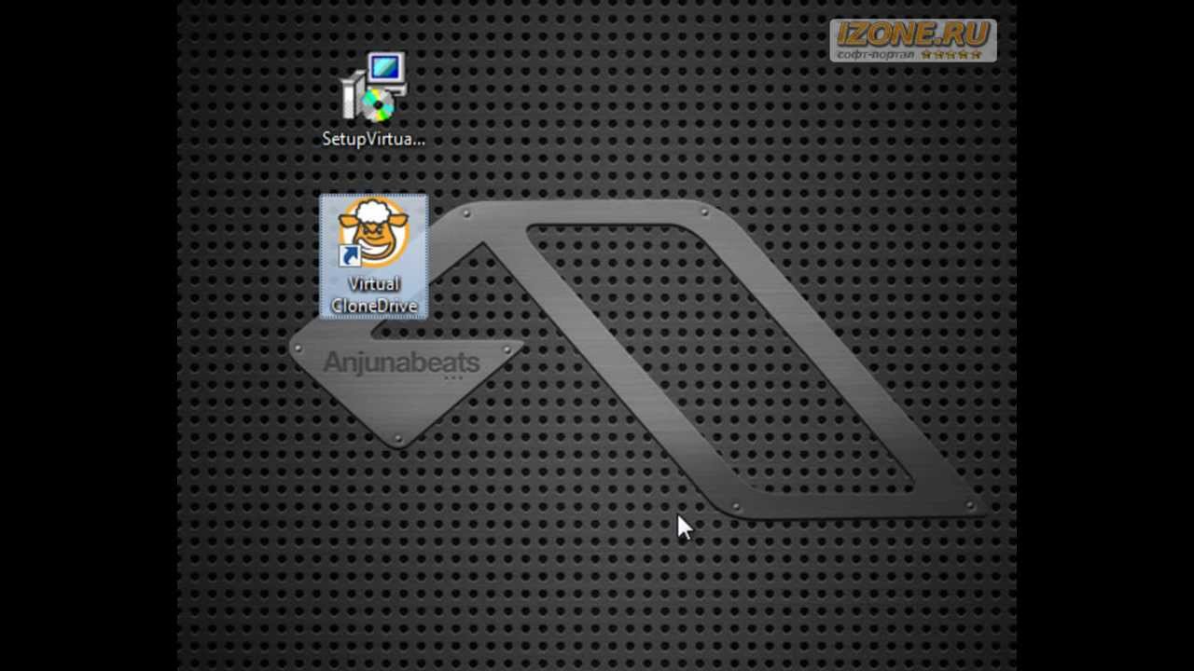
Task: Select the Virtual CloneDrive sheep shortcut icon
Action: (x=373, y=233)
